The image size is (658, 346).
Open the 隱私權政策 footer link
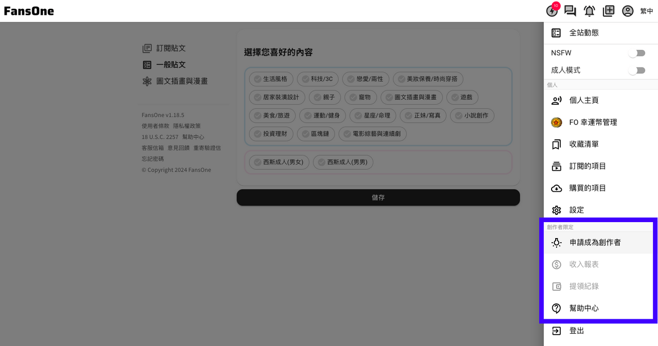[x=187, y=126]
